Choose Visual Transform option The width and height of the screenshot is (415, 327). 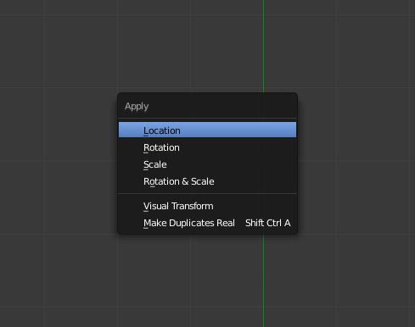click(x=207, y=206)
